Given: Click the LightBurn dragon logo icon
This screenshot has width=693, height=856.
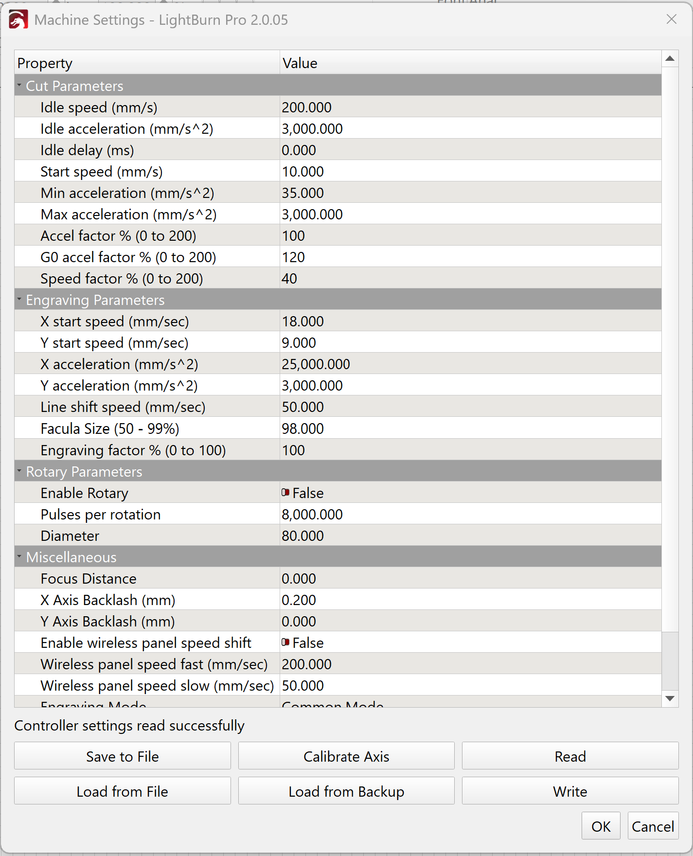Looking at the screenshot, I should pos(18,20).
